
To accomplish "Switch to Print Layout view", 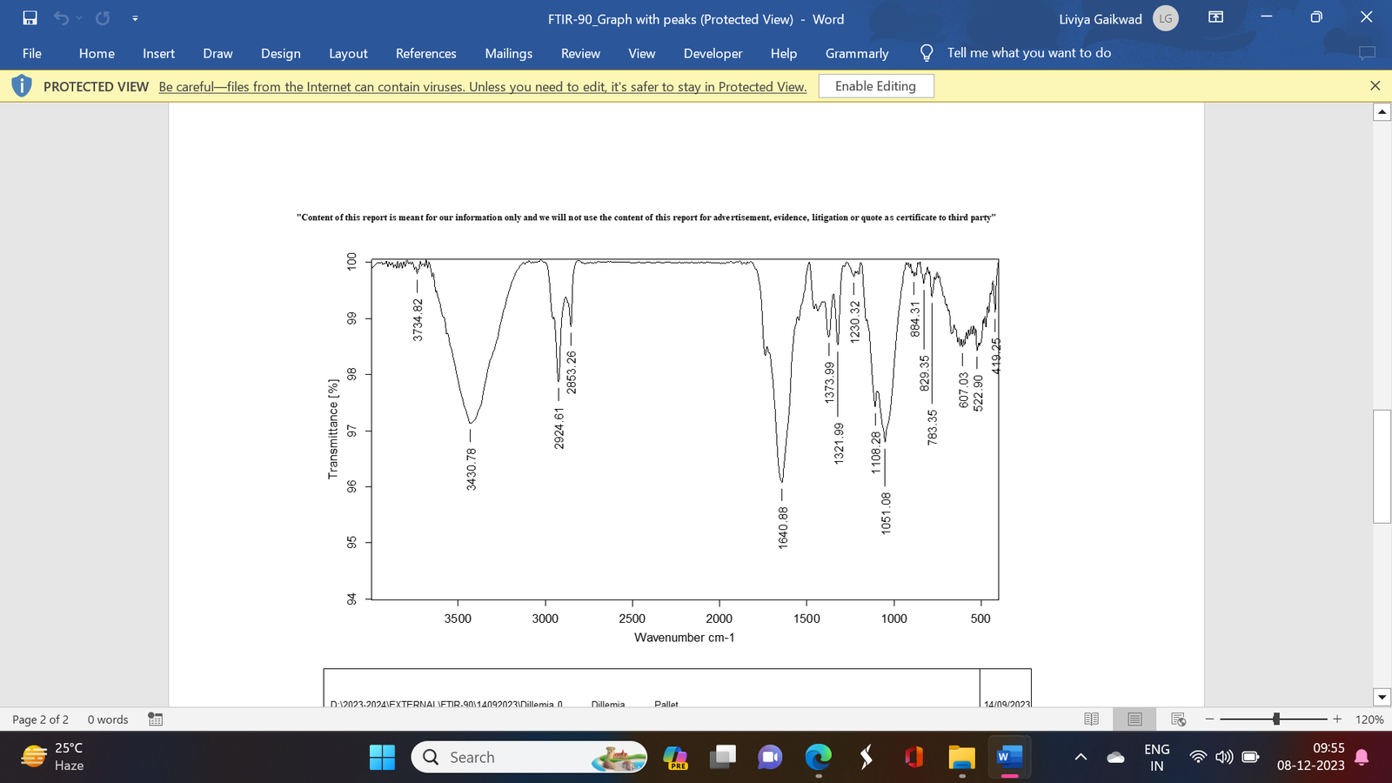I will 1134,719.
